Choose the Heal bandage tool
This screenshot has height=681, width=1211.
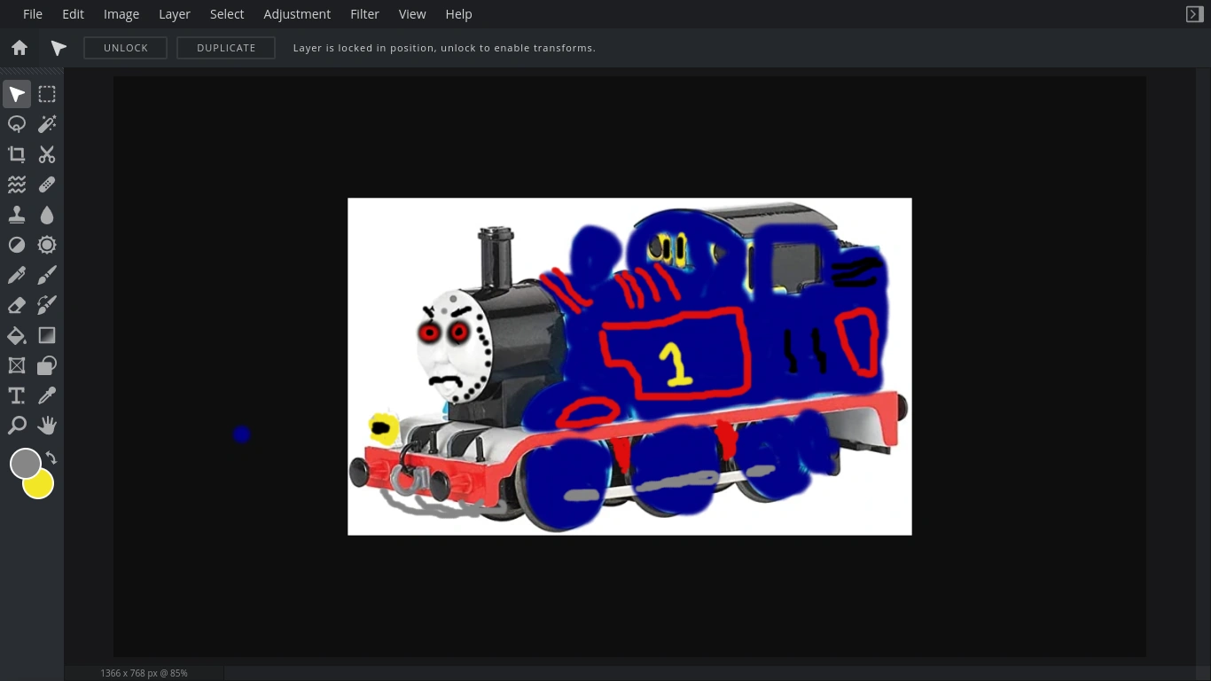47,184
